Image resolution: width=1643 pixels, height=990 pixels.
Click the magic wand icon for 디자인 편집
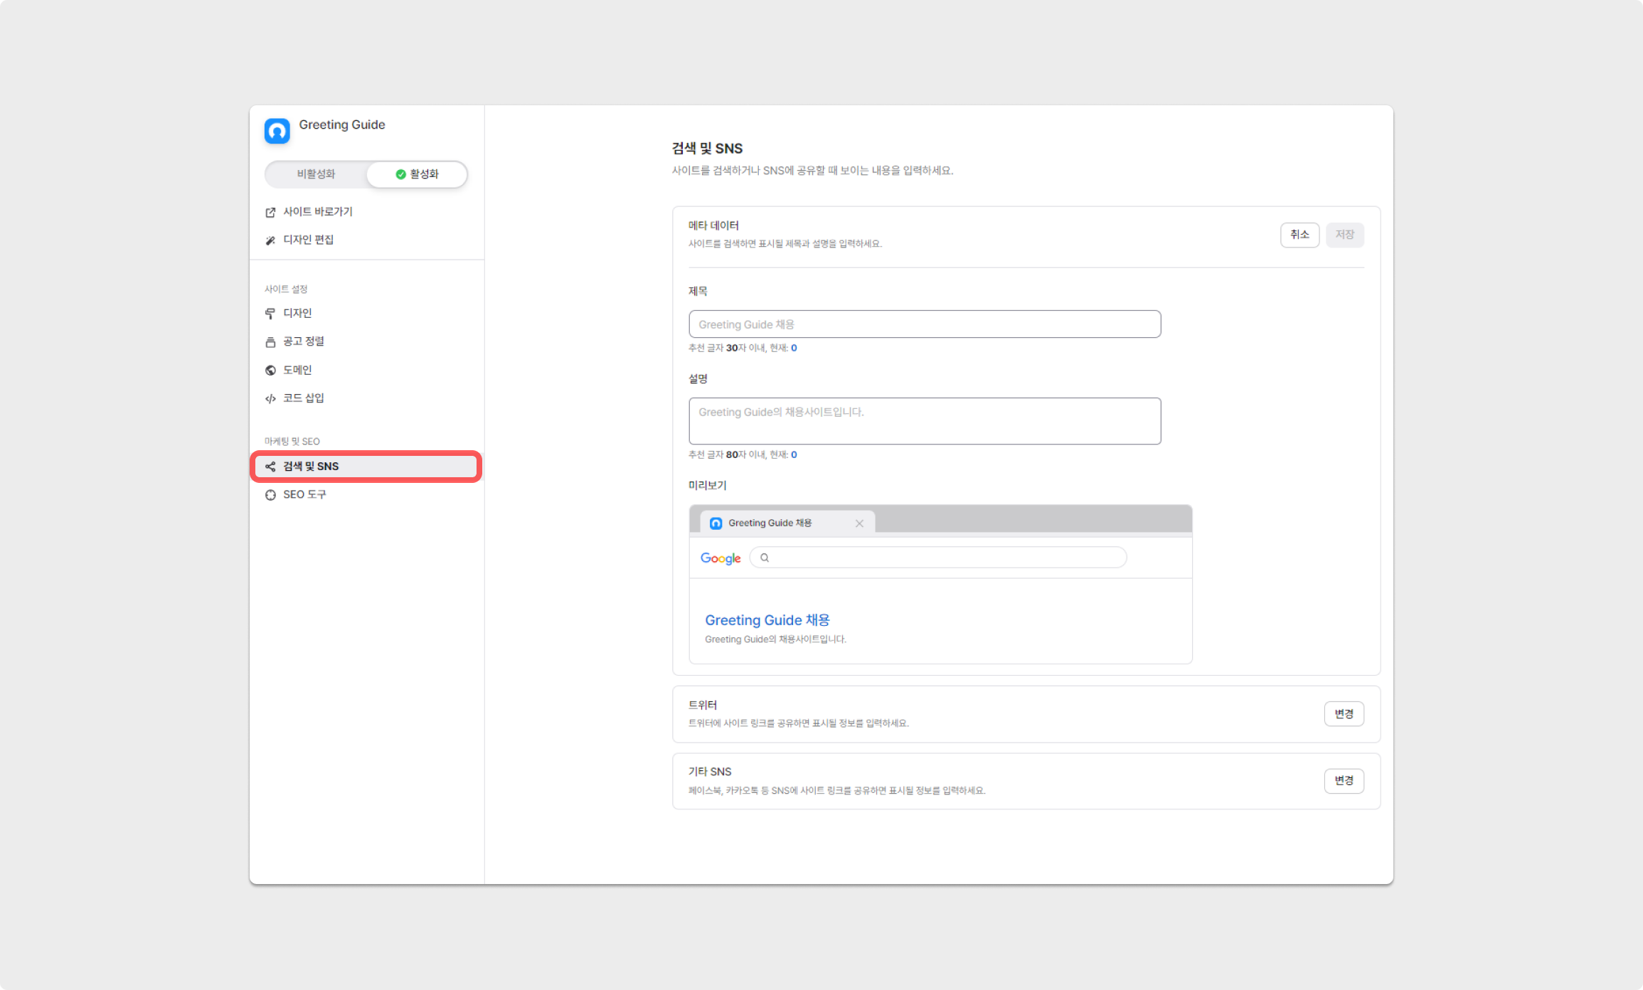pos(270,240)
